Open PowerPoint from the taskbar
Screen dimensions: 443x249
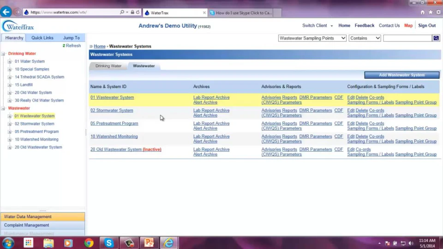[x=149, y=243]
